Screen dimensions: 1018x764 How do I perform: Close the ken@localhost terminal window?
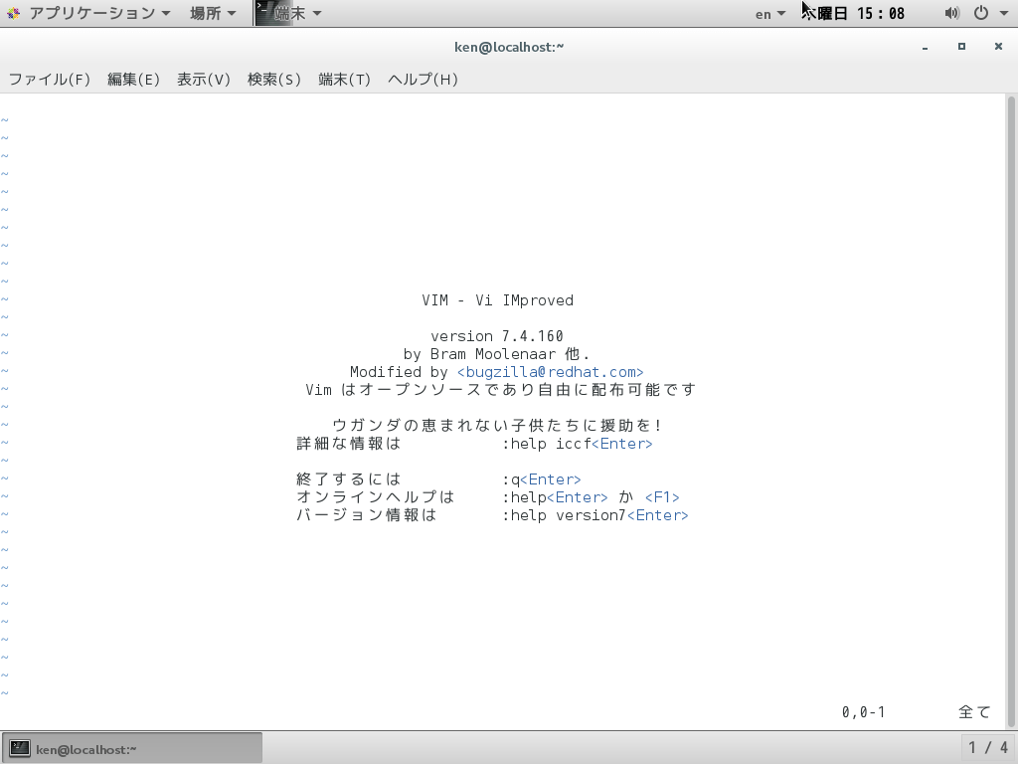point(998,46)
